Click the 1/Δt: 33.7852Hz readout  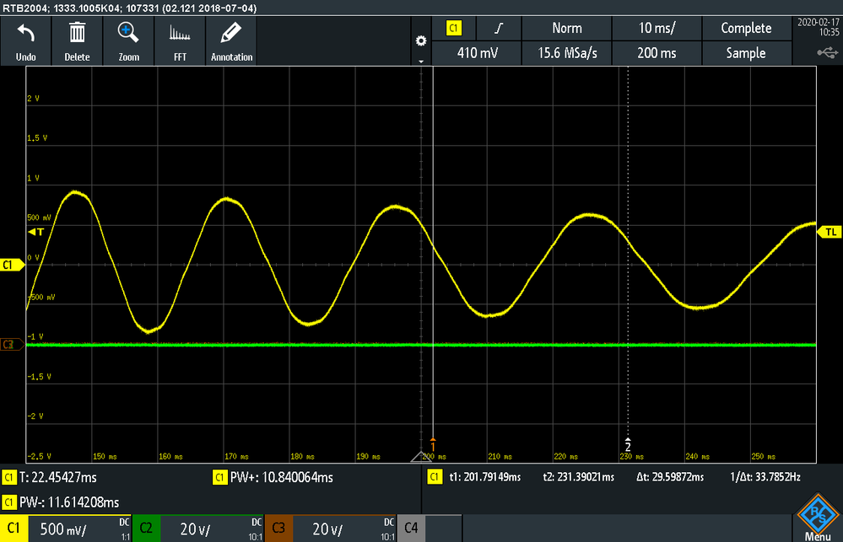click(x=765, y=477)
